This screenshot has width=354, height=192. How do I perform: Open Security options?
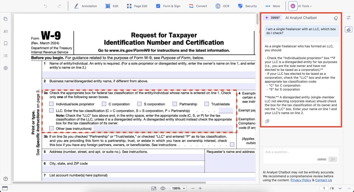point(248,6)
